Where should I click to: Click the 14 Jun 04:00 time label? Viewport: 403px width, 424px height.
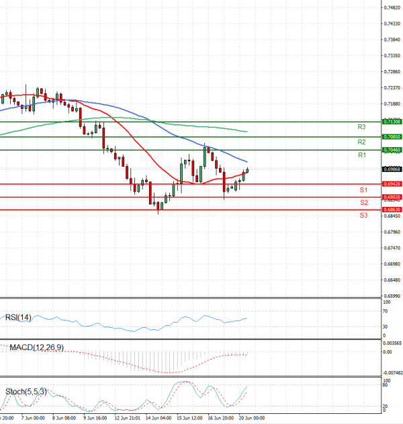[x=159, y=418]
